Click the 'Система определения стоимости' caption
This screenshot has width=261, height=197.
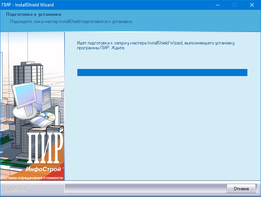coord(32,177)
